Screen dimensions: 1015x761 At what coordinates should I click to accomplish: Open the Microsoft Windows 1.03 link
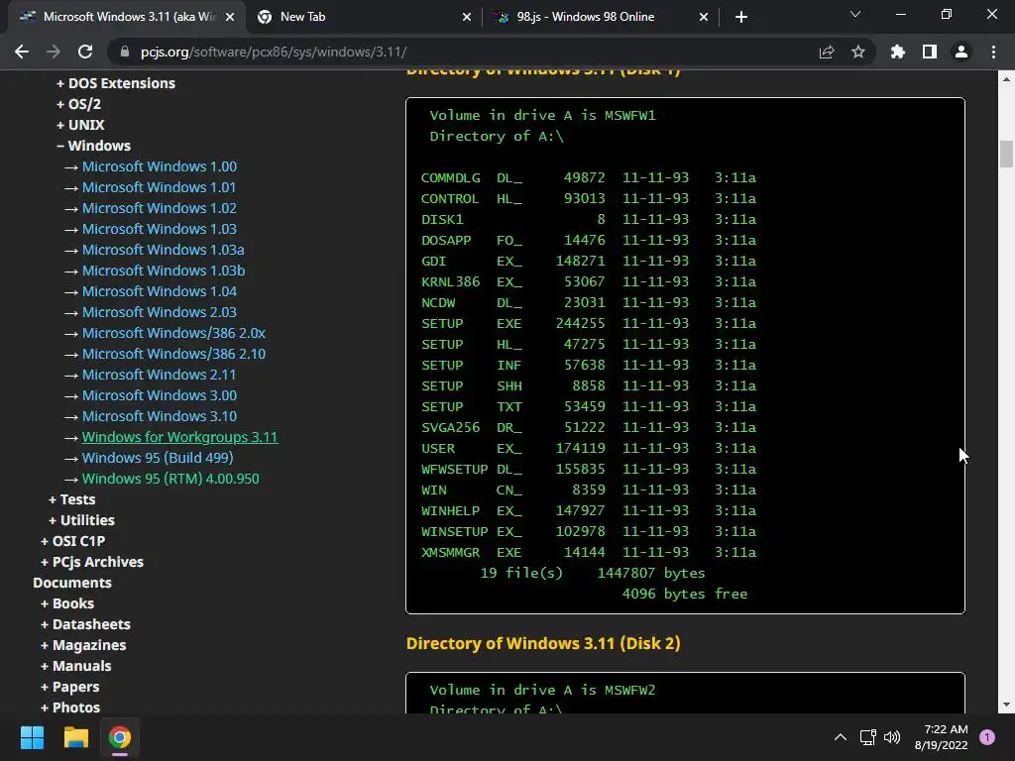[160, 229]
